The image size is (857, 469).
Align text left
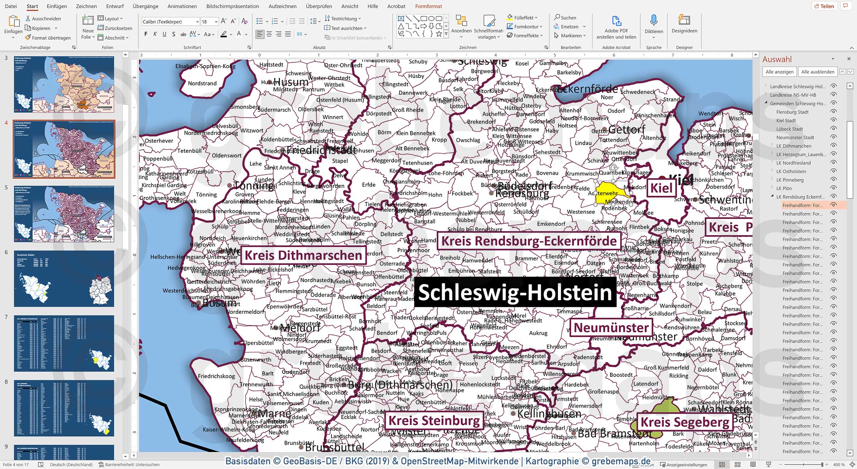pyautogui.click(x=260, y=34)
